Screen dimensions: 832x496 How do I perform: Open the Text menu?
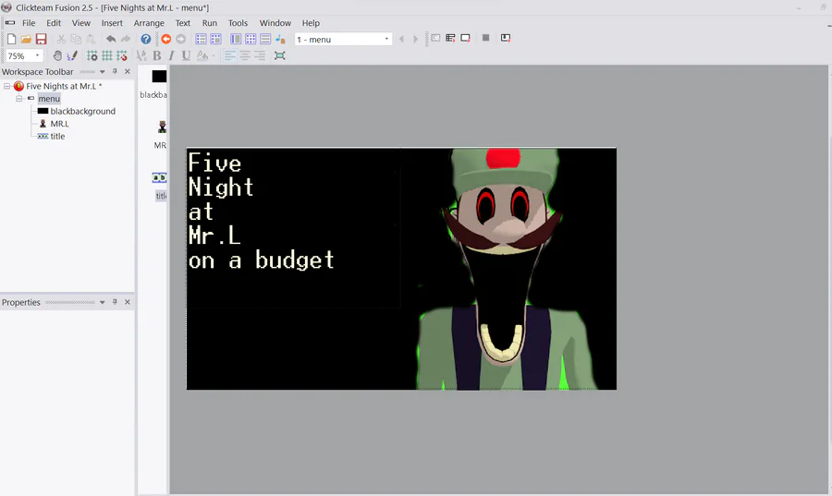(x=182, y=23)
